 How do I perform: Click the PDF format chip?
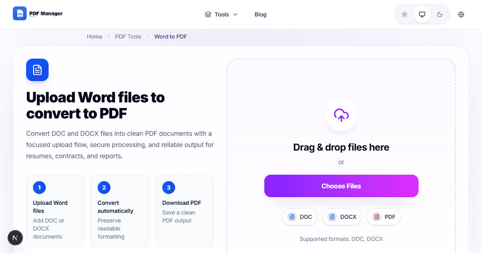pyautogui.click(x=384, y=217)
